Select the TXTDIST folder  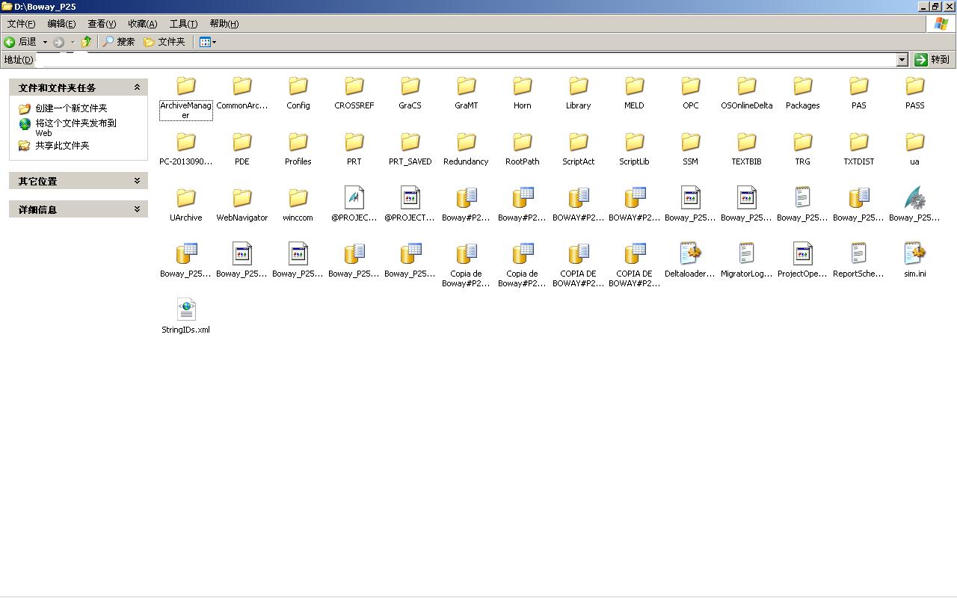pyautogui.click(x=859, y=149)
